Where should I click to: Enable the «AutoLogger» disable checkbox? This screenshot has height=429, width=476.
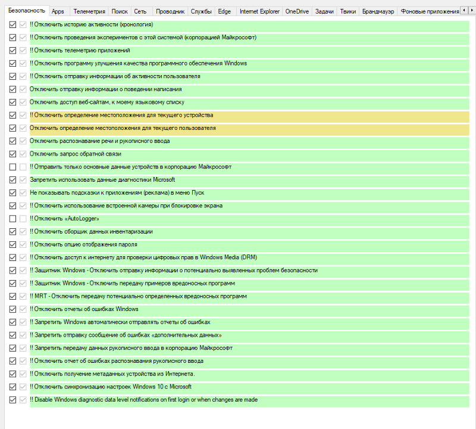pyautogui.click(x=12, y=219)
